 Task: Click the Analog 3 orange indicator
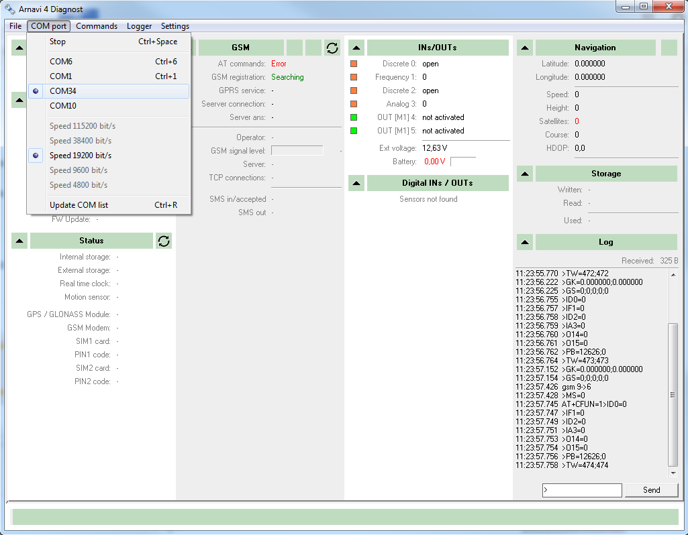coord(354,104)
